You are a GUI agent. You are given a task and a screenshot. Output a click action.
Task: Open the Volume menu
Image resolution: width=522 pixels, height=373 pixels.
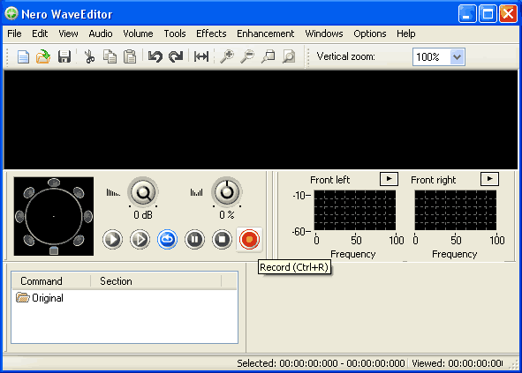(x=138, y=34)
